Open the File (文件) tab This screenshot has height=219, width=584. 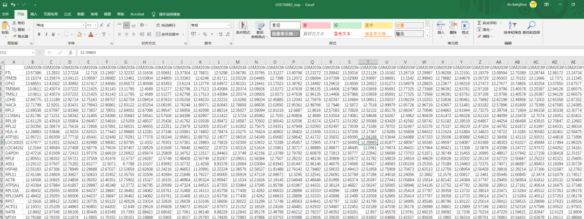click(x=5, y=14)
